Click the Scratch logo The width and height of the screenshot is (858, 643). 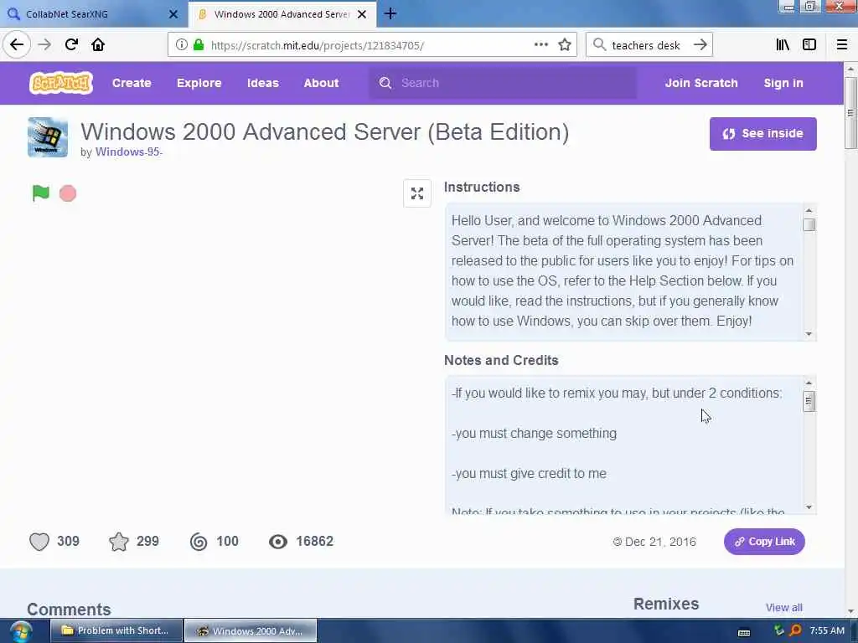tap(60, 83)
